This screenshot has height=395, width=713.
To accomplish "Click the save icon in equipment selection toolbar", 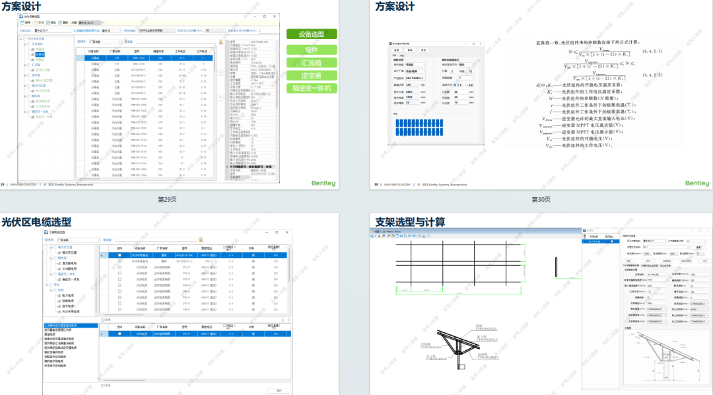I will 22,22.
